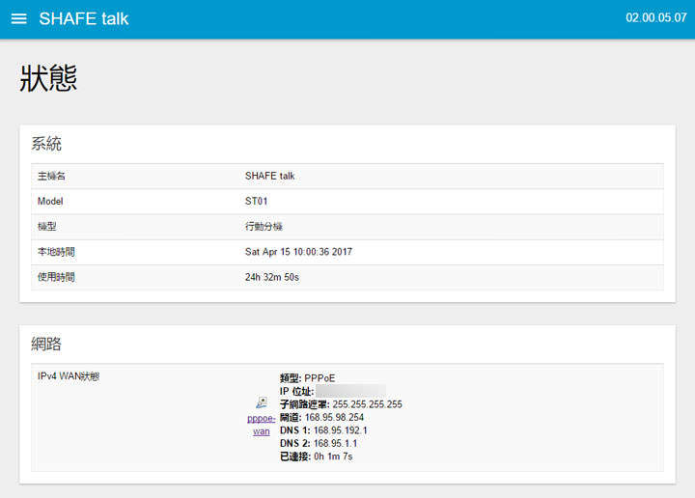
Task: Click the 機型 value 行動分機
Action: [x=264, y=227]
